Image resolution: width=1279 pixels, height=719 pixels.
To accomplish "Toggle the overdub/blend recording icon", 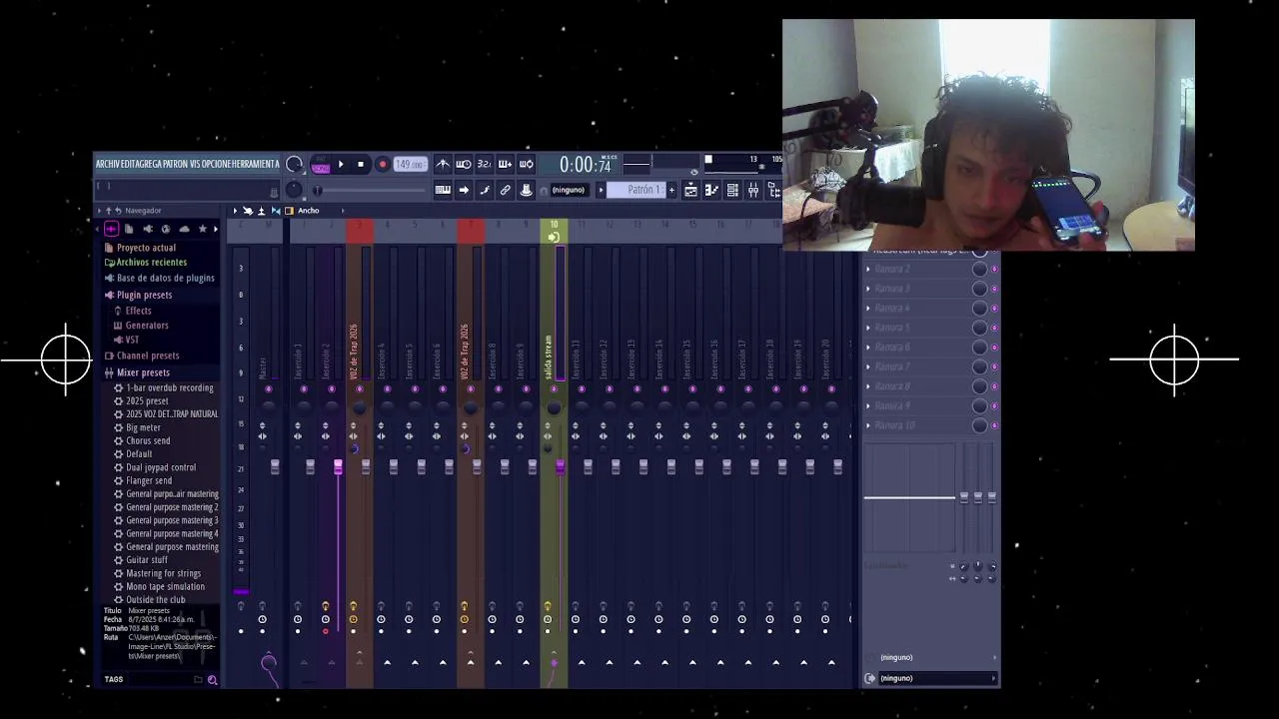I will 505,164.
